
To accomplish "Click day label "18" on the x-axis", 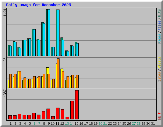I will (91, 124).
